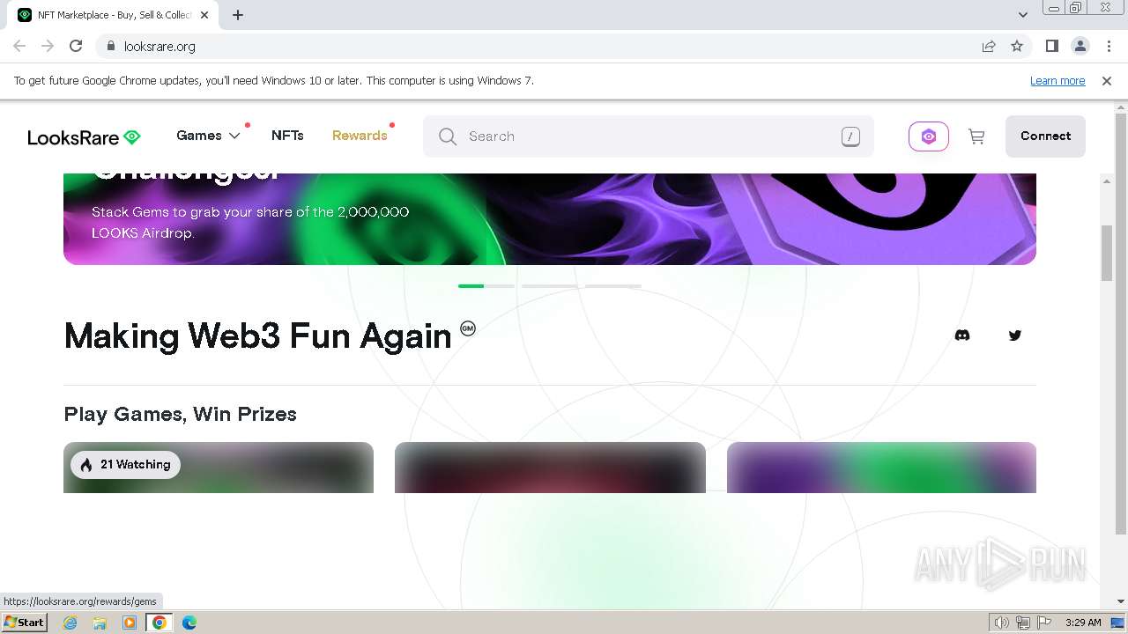The image size is (1128, 634).
Task: Click the Connect wallet button
Action: pyautogui.click(x=1045, y=136)
